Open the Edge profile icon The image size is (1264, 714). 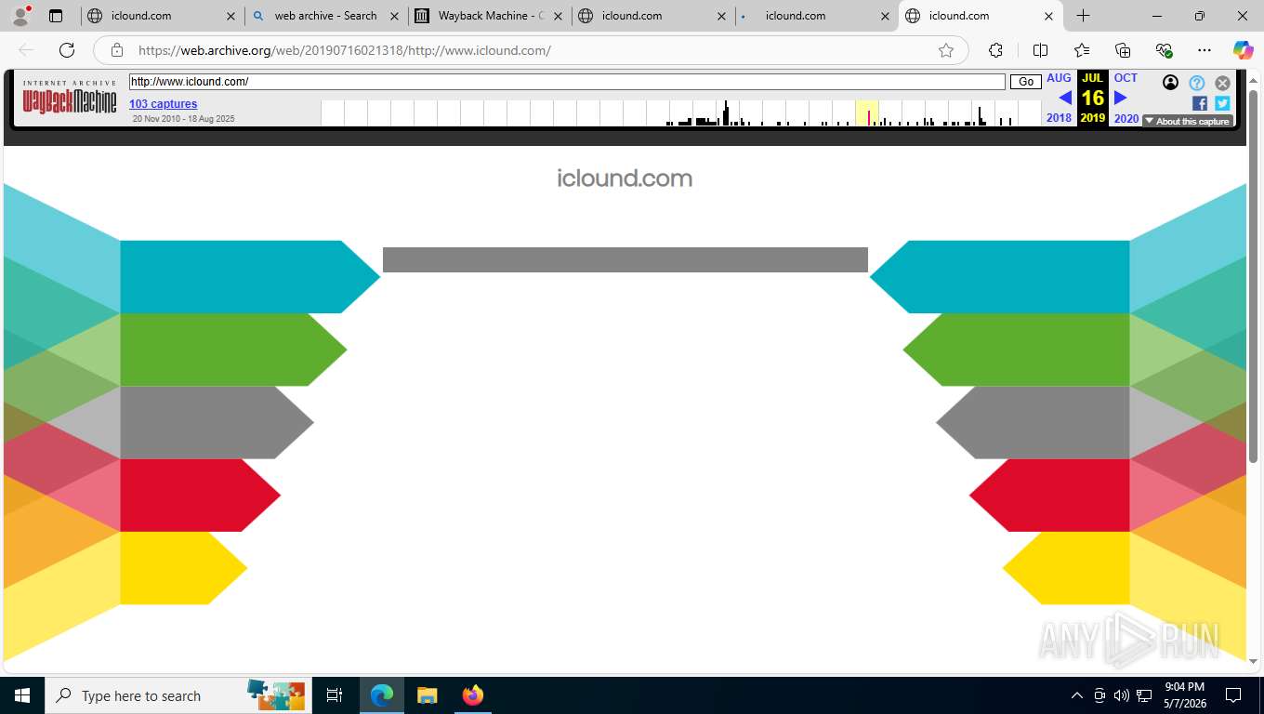coord(20,16)
